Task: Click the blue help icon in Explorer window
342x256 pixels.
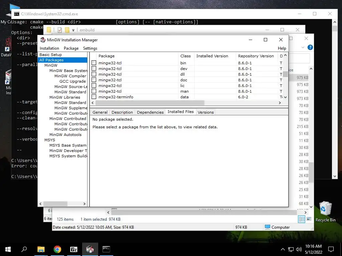Action: click(x=310, y=47)
